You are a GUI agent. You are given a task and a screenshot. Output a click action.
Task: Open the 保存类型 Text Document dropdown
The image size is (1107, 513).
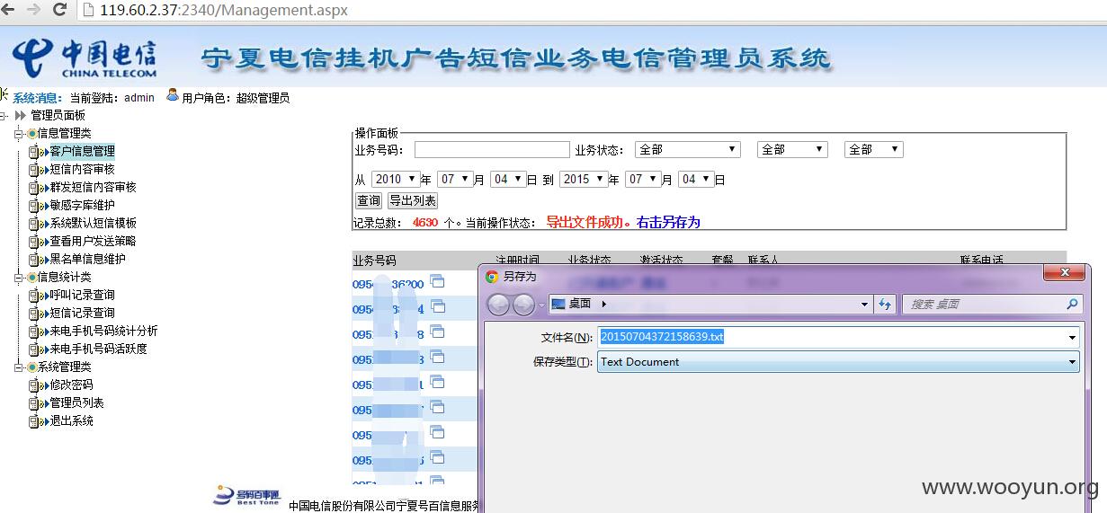point(838,362)
